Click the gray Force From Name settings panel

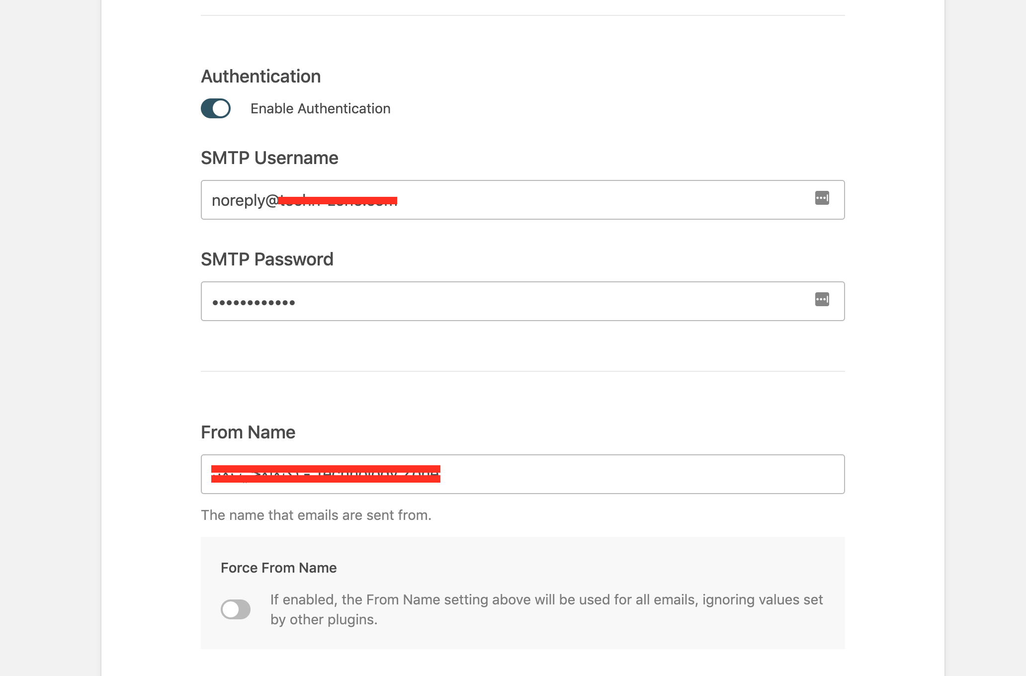coord(523,592)
